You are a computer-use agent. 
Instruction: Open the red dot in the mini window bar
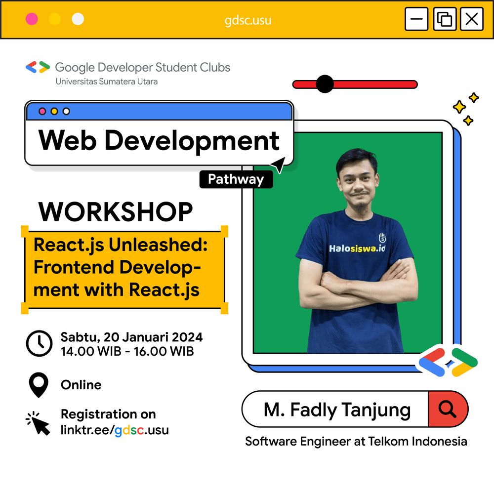click(x=42, y=112)
